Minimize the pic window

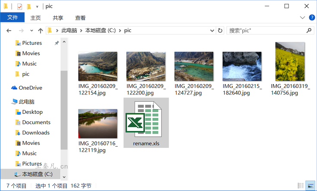pos(267,6)
